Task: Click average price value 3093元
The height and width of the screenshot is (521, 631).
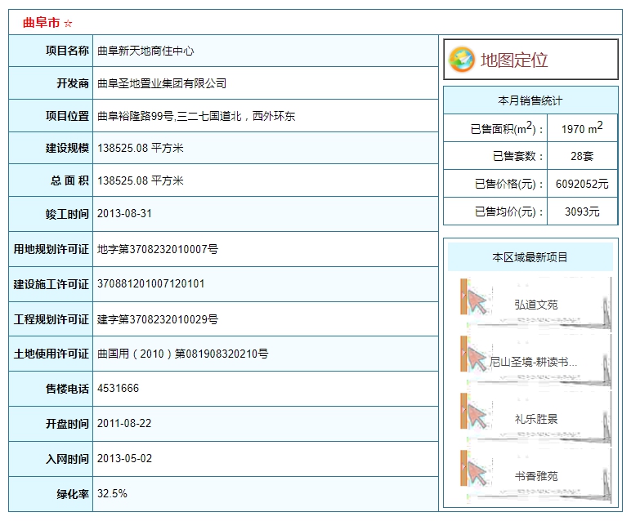Action: click(x=582, y=212)
